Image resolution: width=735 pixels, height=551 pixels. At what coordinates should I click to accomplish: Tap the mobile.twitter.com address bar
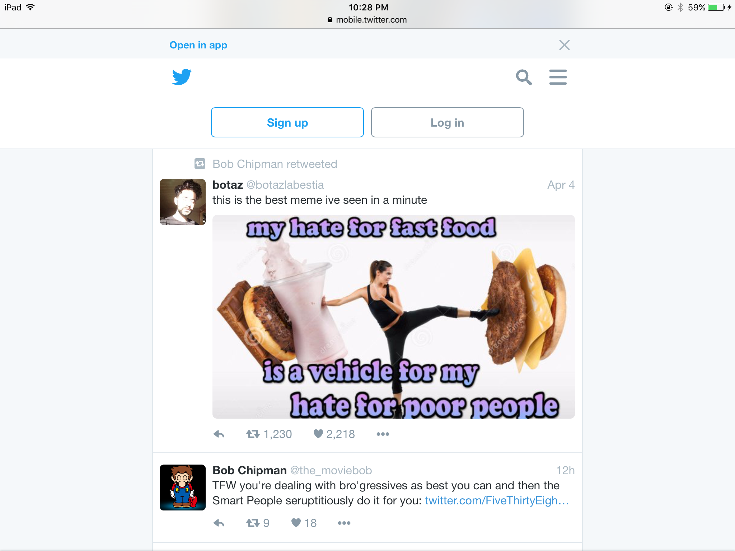pyautogui.click(x=367, y=20)
